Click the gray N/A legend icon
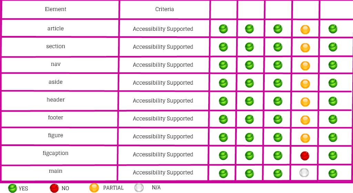 click(x=139, y=187)
